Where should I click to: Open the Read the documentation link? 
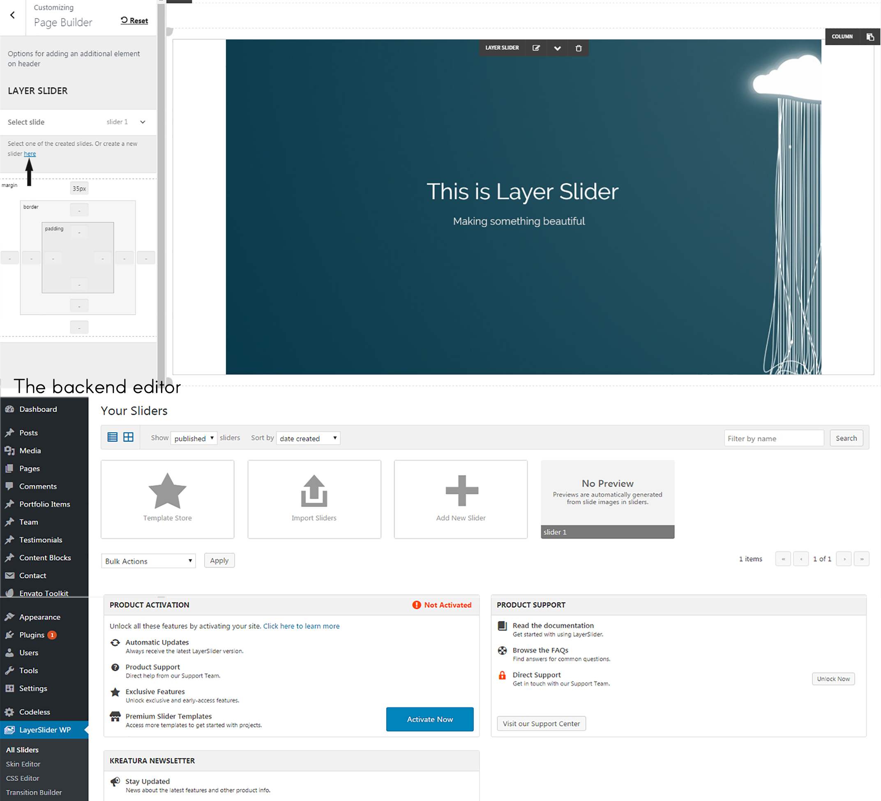(x=553, y=626)
